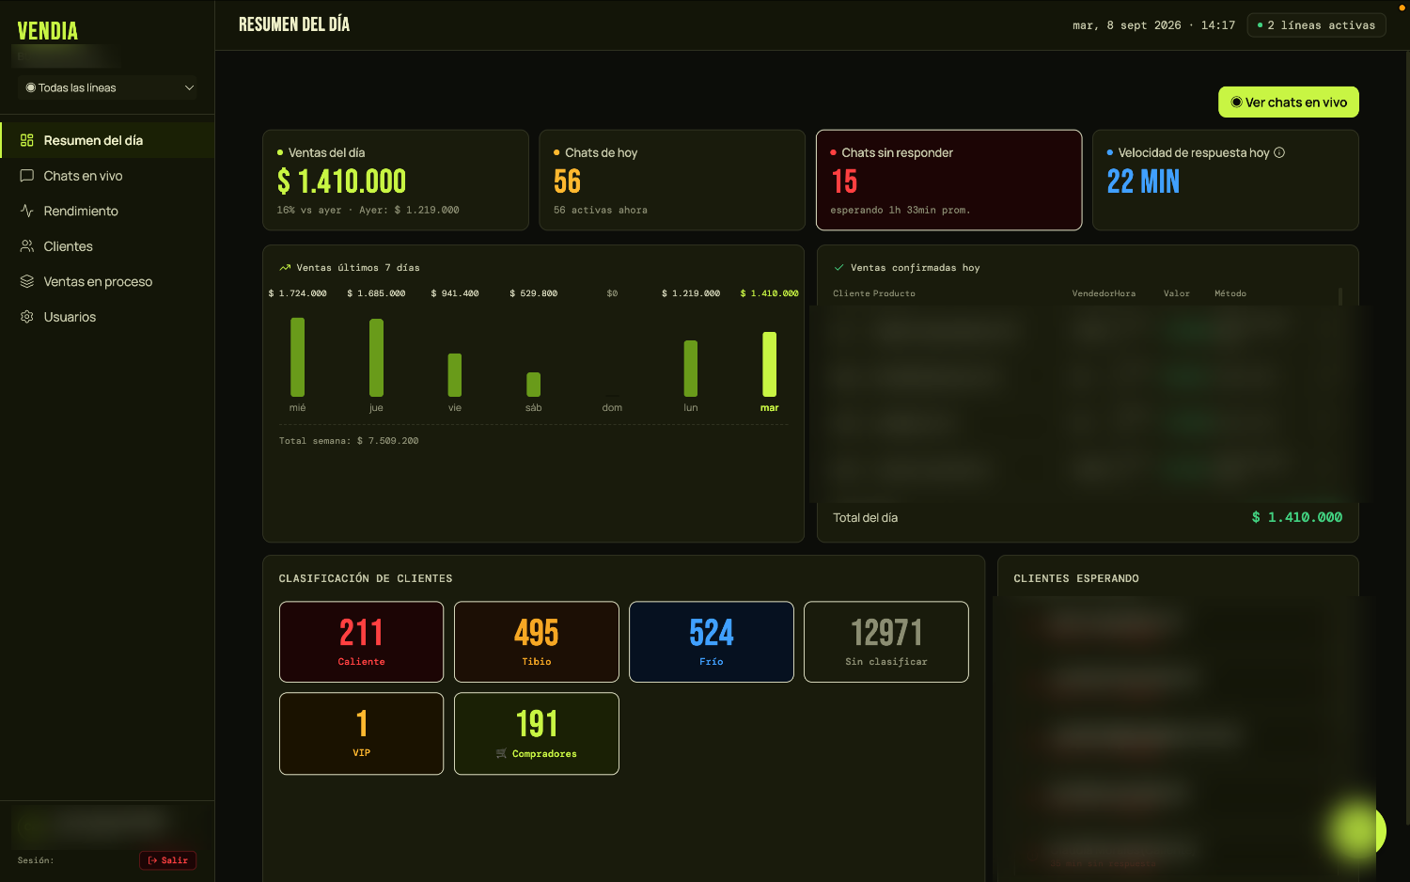Click the Chats en vivo speech-bubble icon
The width and height of the screenshot is (1410, 882).
coord(26,176)
